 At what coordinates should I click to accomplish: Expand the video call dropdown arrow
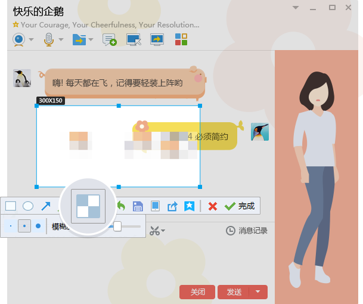[x=30, y=40]
